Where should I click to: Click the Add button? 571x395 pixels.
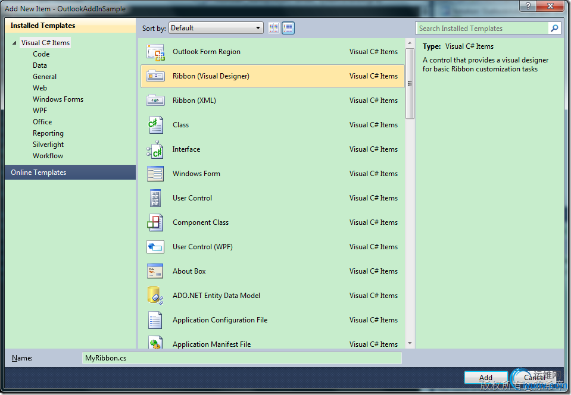click(486, 378)
